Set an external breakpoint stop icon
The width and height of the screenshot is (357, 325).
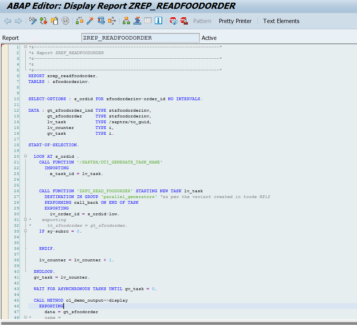[184, 21]
